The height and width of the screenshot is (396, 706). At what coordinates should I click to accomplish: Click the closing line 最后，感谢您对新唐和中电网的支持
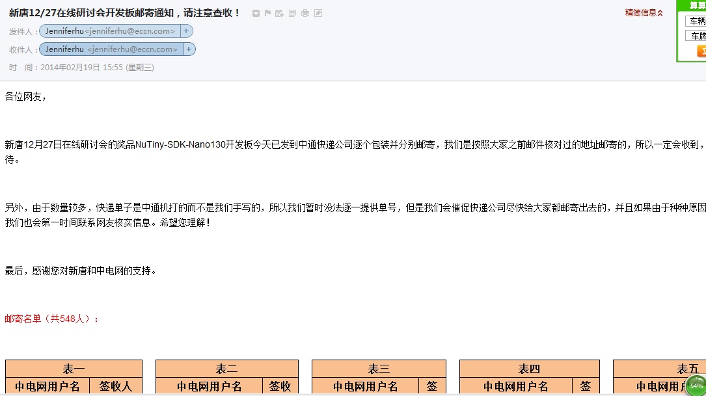coord(81,271)
